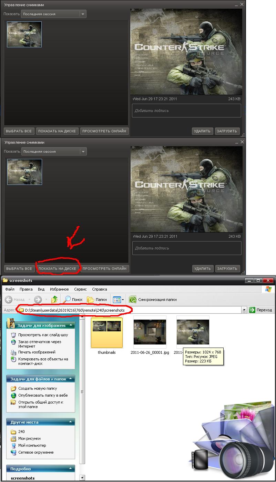Click Копировать все объекты на компакт-диск

(43, 361)
